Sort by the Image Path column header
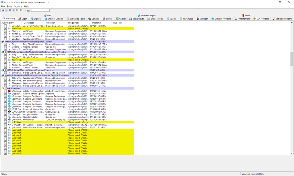 [78, 23]
